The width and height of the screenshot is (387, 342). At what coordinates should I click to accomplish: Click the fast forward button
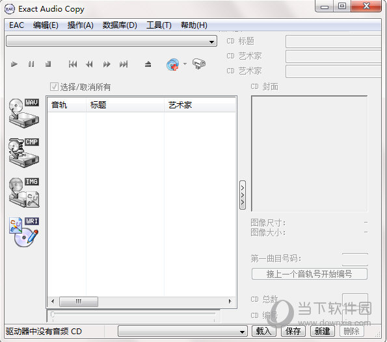[107, 64]
